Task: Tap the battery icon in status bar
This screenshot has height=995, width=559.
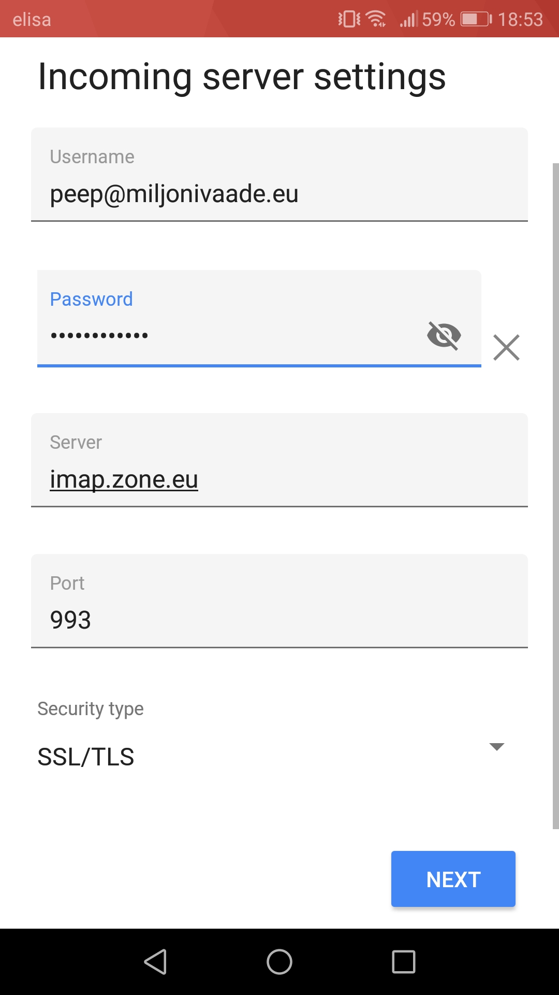Action: [x=476, y=20]
